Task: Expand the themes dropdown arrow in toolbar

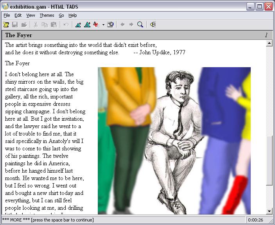Action: tap(103, 25)
